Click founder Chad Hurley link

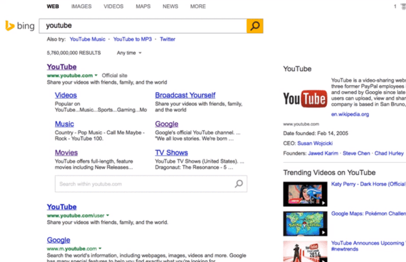tap(389, 153)
